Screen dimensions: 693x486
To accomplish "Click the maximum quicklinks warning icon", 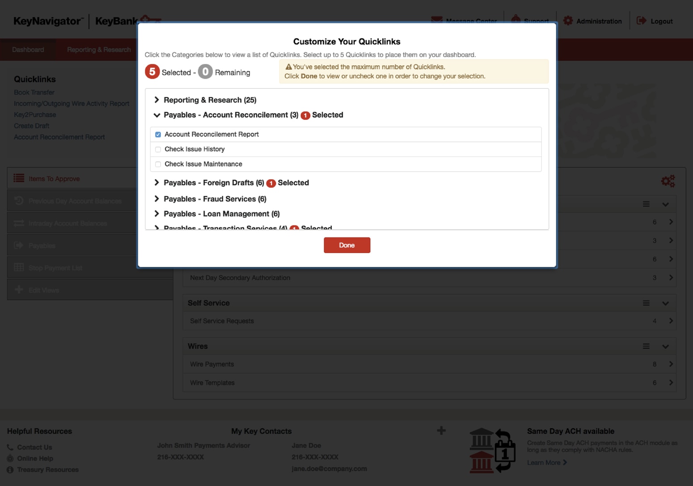I will tap(288, 67).
